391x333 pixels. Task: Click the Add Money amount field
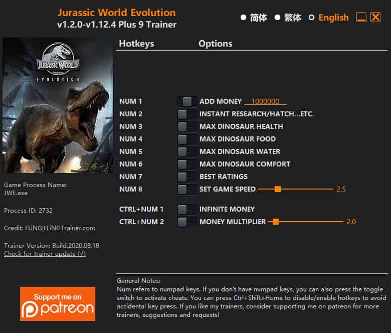point(265,101)
